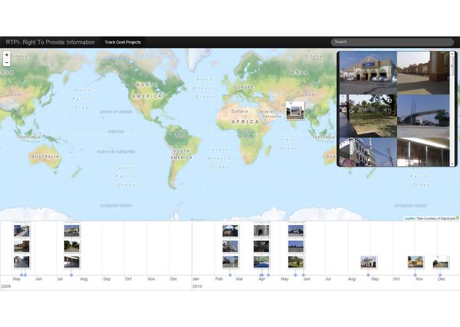Select top thumbnail in July 2009 timeline column
The width and height of the screenshot is (460, 327).
(72, 231)
